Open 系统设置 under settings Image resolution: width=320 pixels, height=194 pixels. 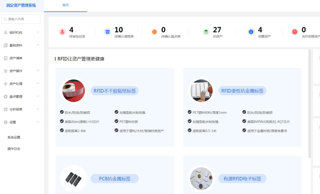coord(14,137)
